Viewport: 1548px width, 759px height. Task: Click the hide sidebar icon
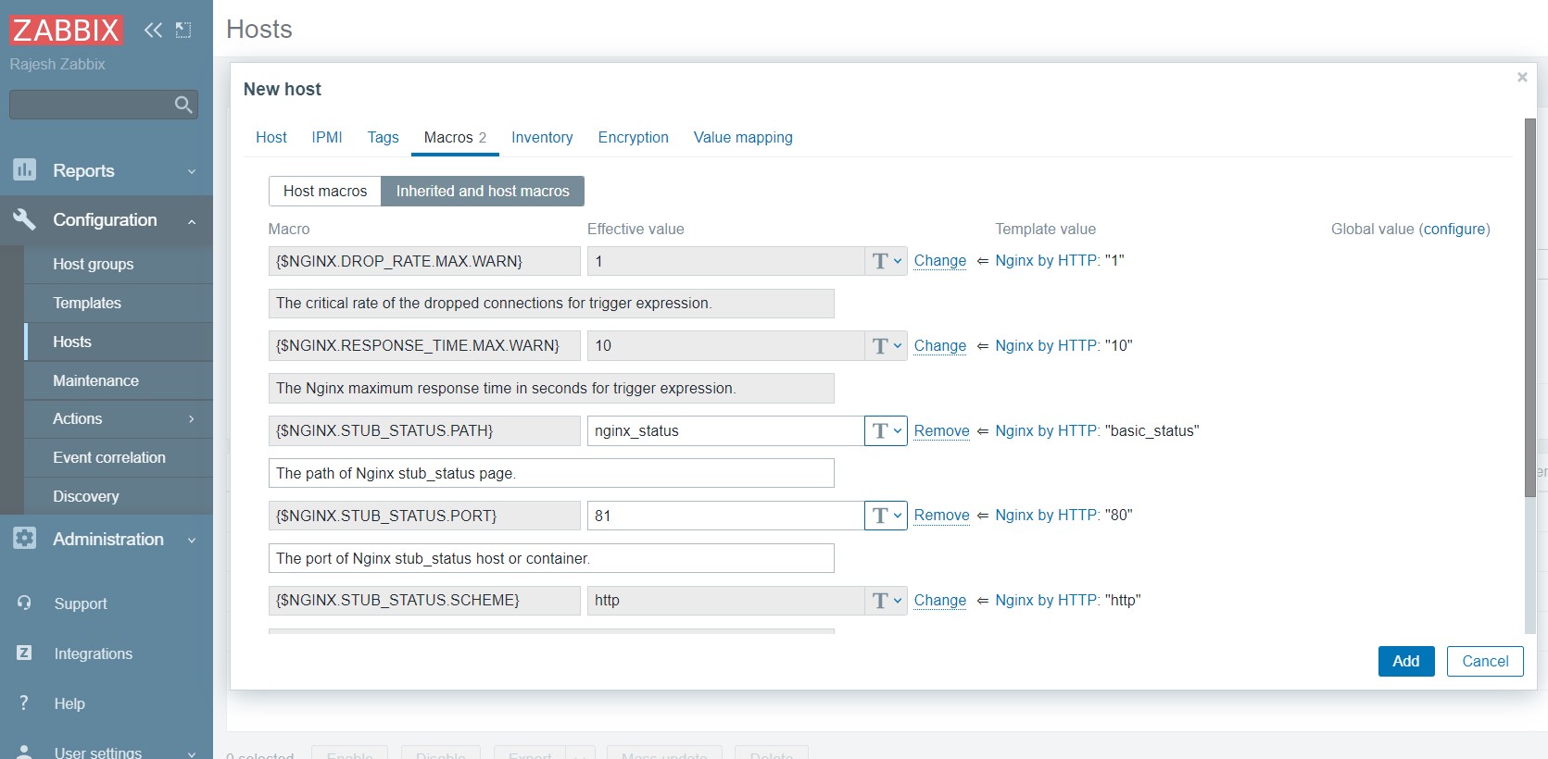(x=183, y=30)
